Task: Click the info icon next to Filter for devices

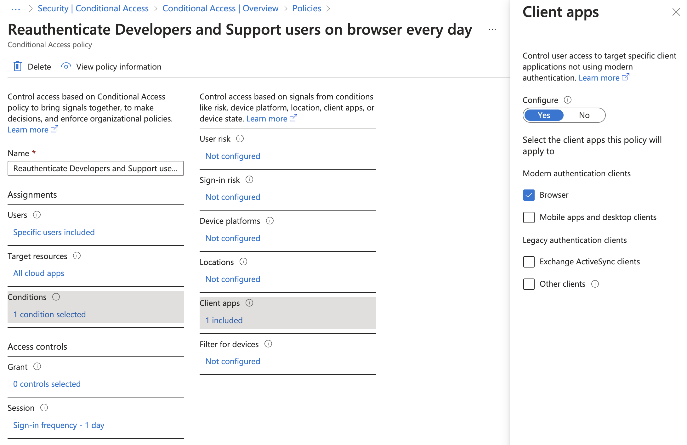Action: point(268,344)
